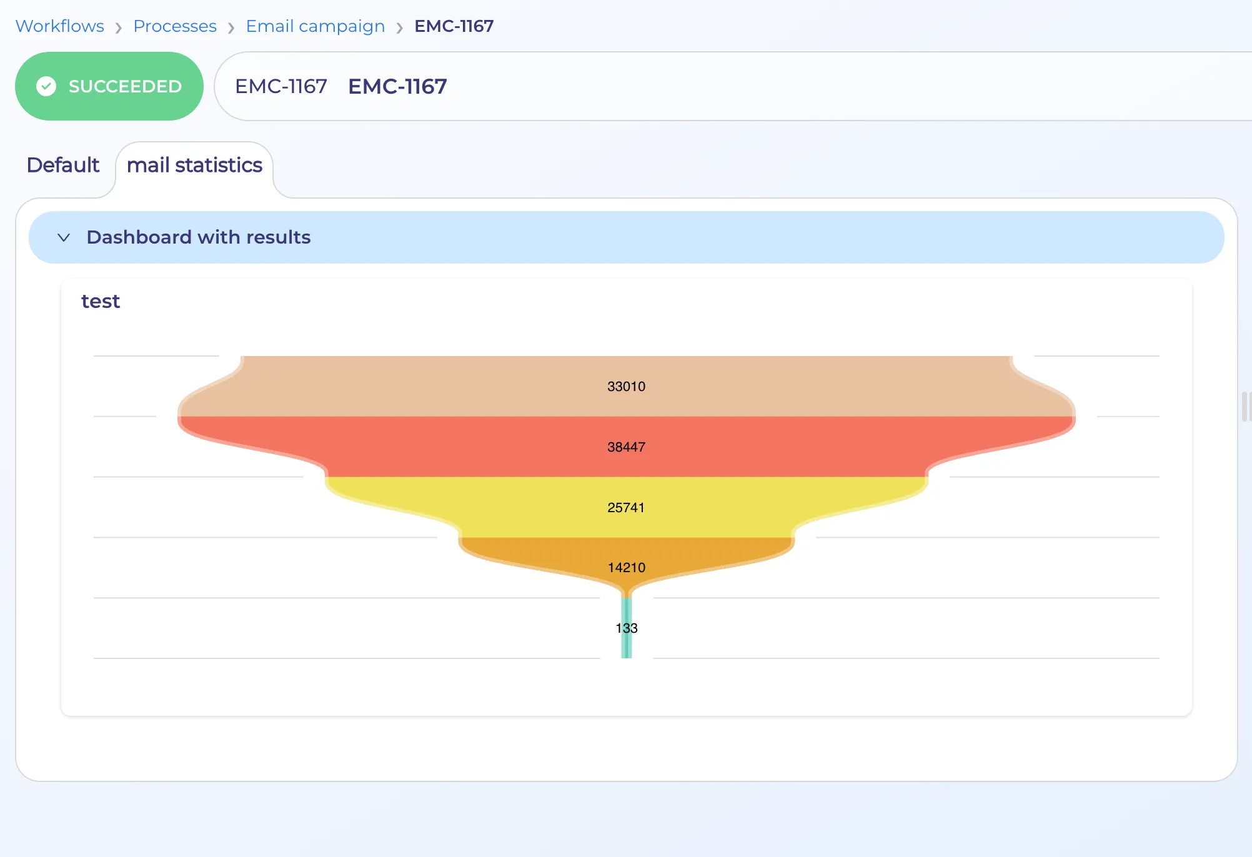Open the Email campaign breadcrumb link
1252x857 pixels.
click(x=315, y=26)
